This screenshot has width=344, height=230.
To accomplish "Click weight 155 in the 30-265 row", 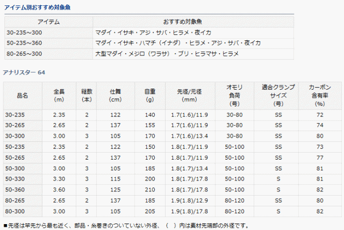I will click(x=150, y=125).
